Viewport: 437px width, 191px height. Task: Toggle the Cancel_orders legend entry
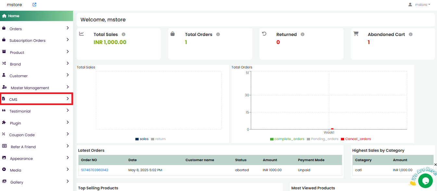pyautogui.click(x=356, y=139)
